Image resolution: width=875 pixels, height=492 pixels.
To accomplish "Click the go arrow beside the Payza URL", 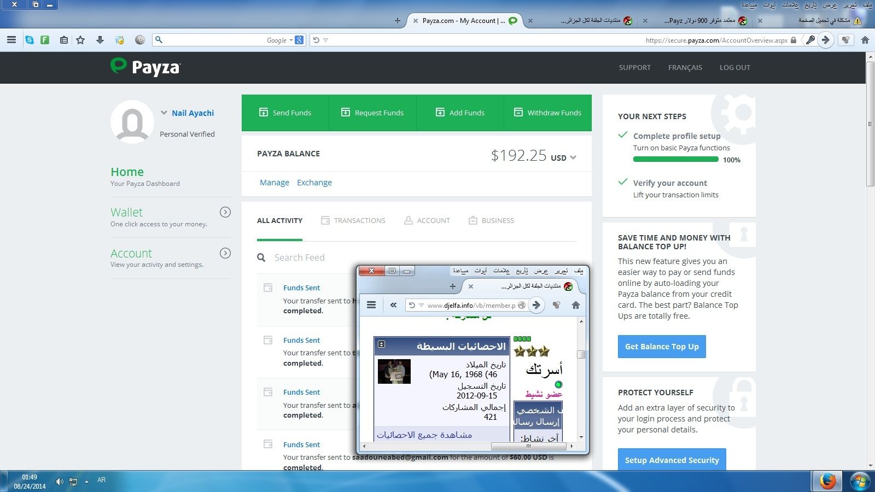I will [x=826, y=40].
